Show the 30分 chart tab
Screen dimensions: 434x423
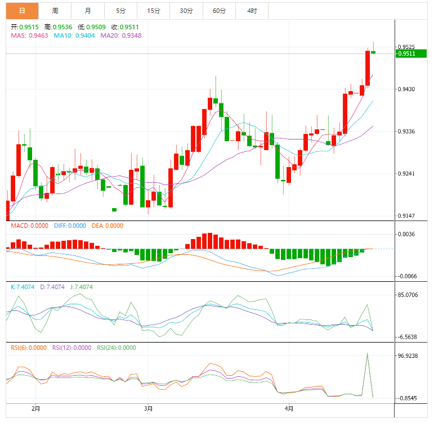click(186, 11)
